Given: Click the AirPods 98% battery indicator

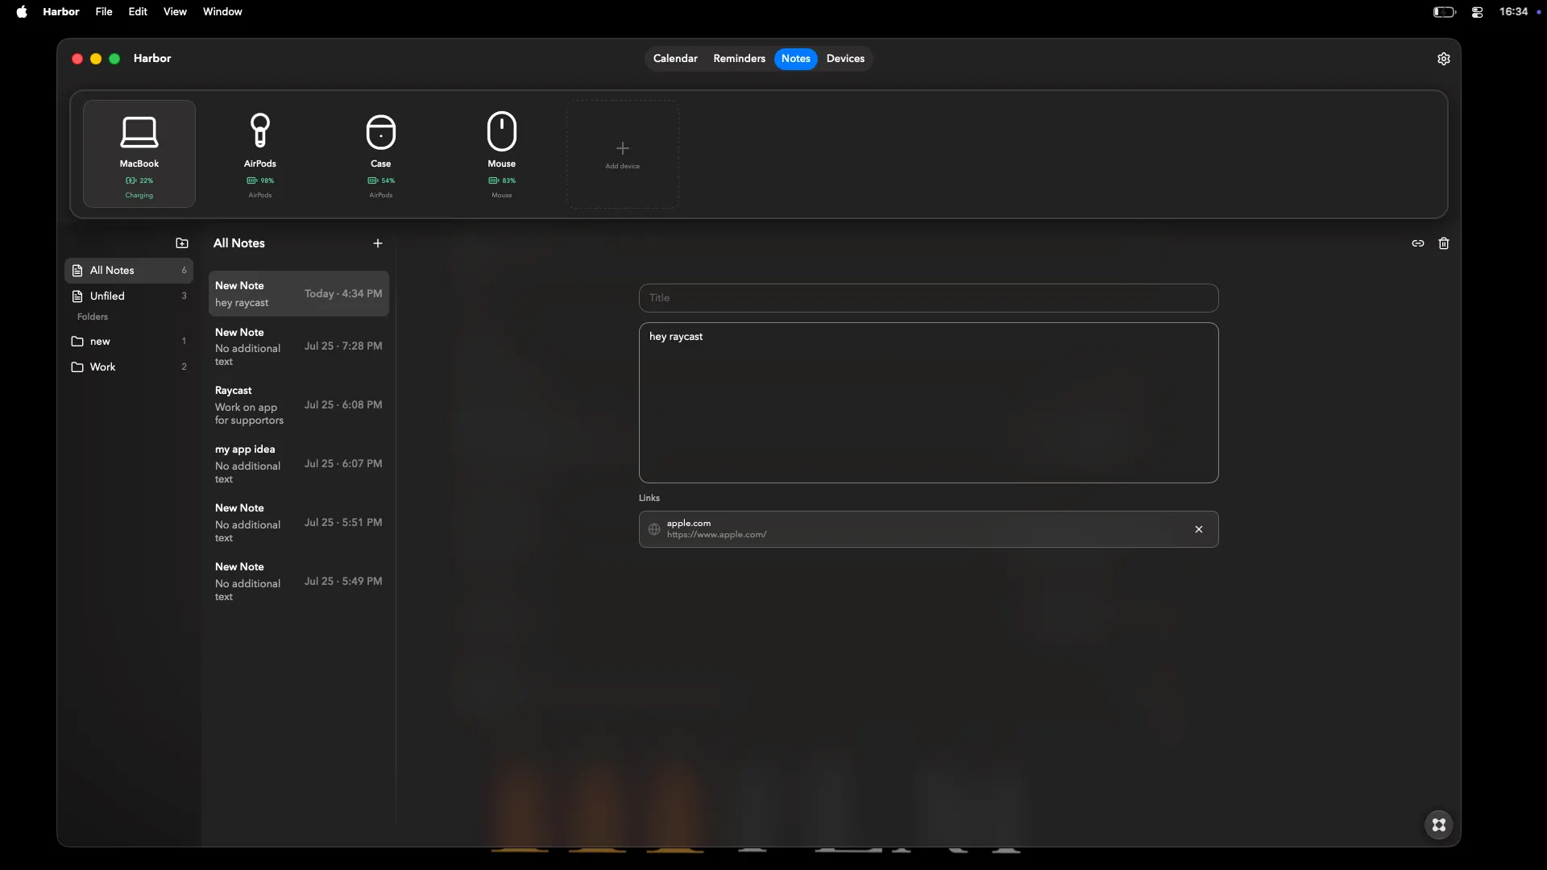Looking at the screenshot, I should pos(260,180).
